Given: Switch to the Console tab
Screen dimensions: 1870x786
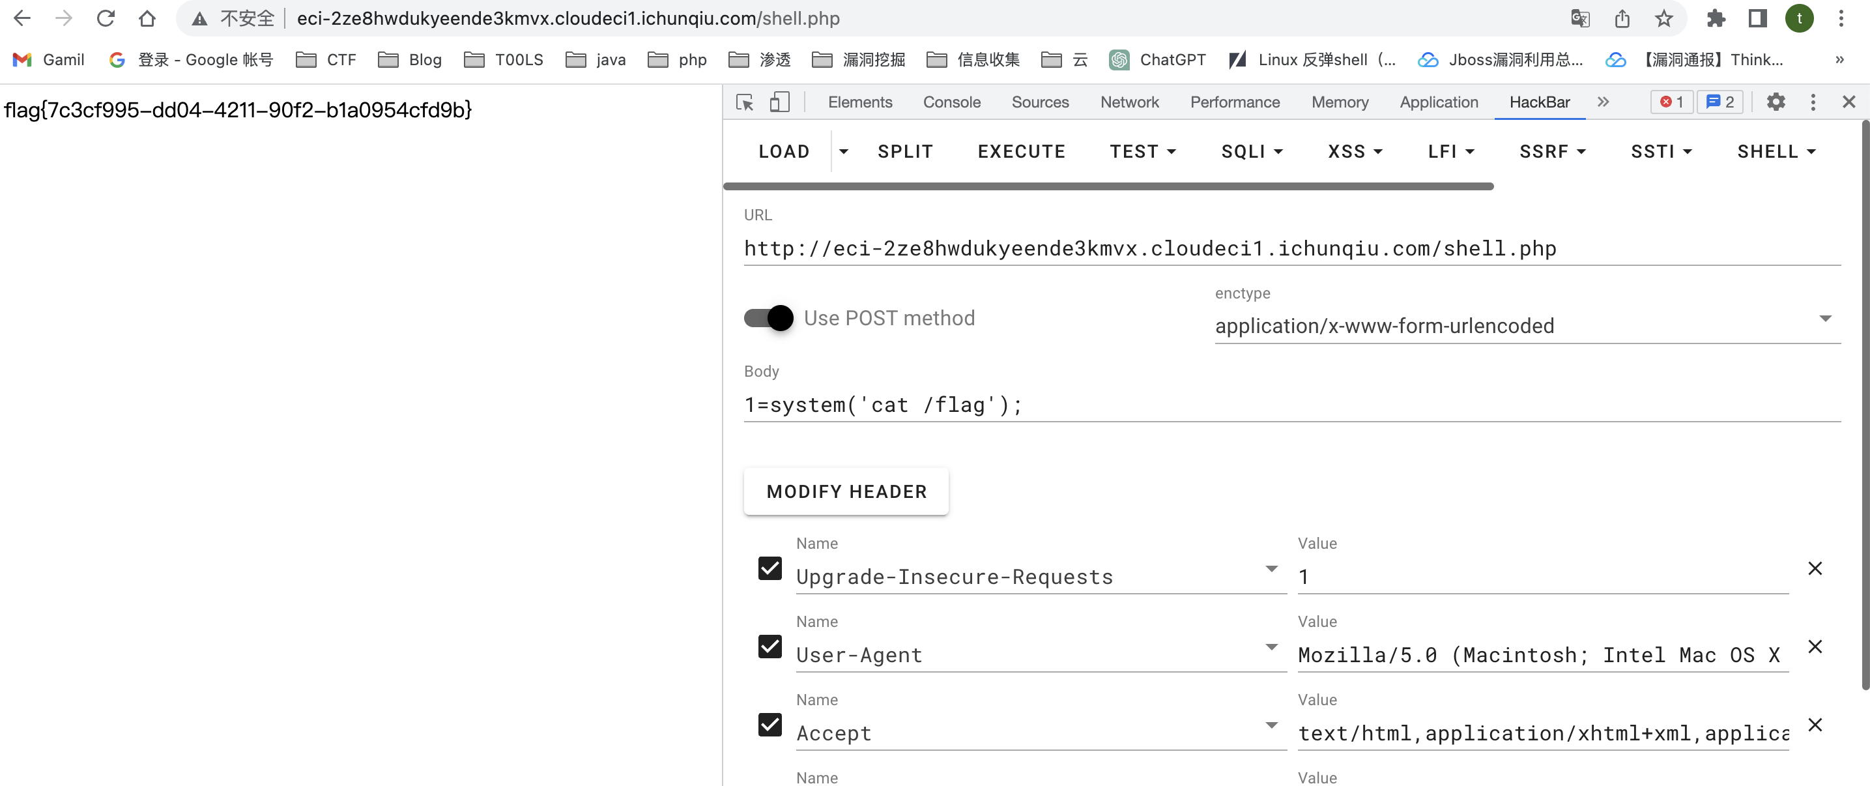Looking at the screenshot, I should pos(952,102).
